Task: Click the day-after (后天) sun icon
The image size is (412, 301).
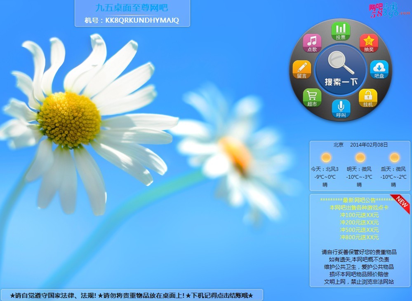Action: (394, 158)
